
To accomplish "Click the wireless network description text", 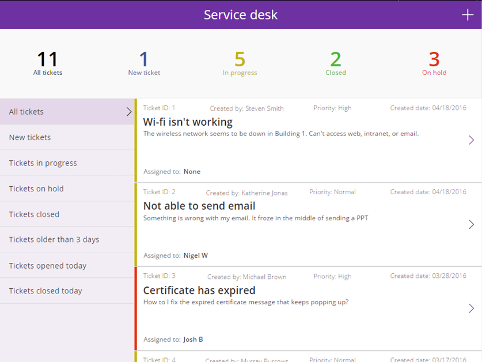I will pyautogui.click(x=281, y=134).
